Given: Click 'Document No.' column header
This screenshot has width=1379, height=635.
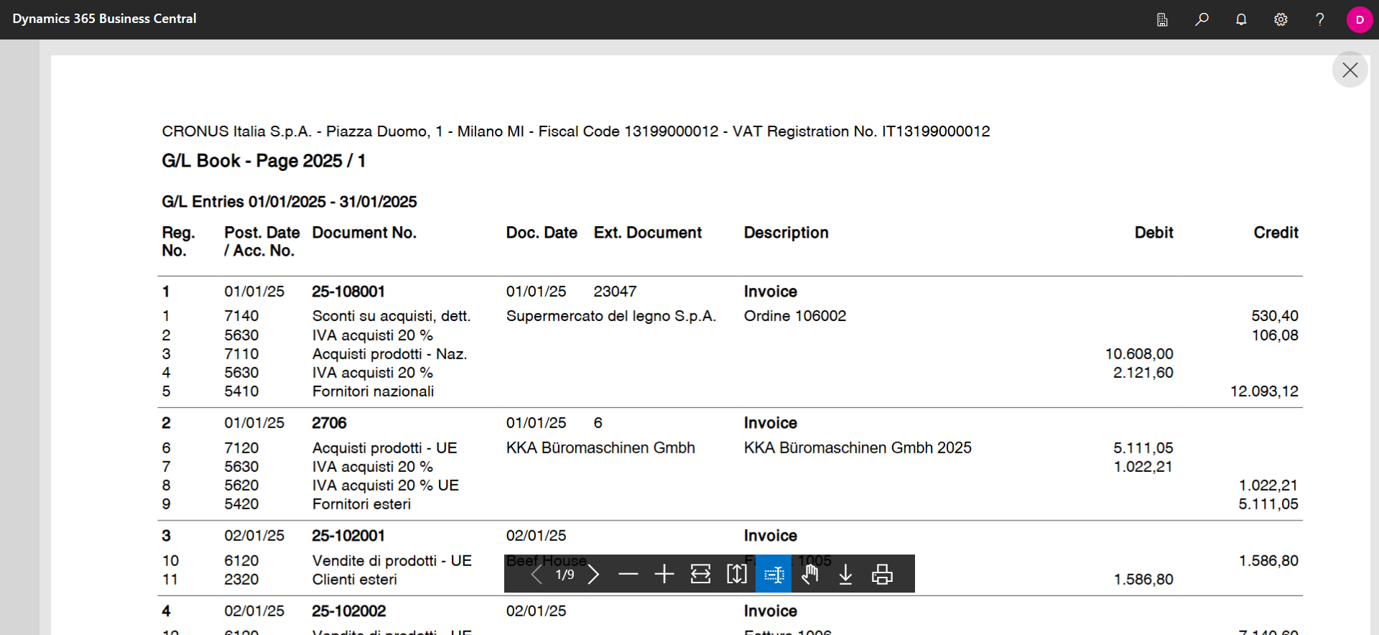Looking at the screenshot, I should point(364,233).
